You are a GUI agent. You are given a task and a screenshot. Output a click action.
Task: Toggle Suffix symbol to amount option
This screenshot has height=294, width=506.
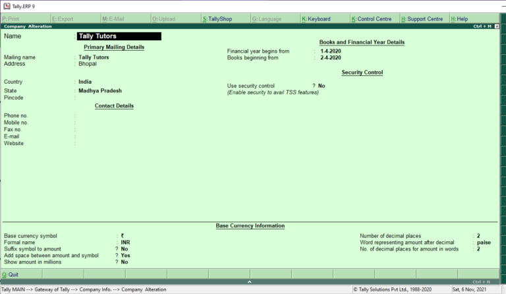point(125,249)
